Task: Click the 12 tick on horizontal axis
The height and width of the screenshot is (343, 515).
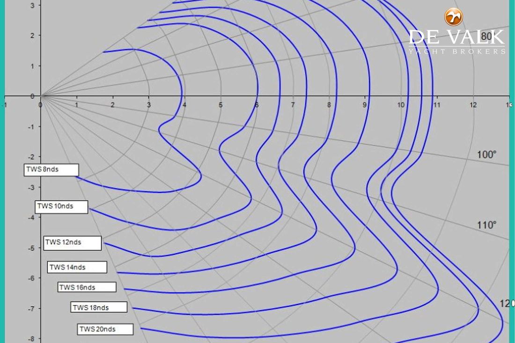Action: click(x=473, y=105)
